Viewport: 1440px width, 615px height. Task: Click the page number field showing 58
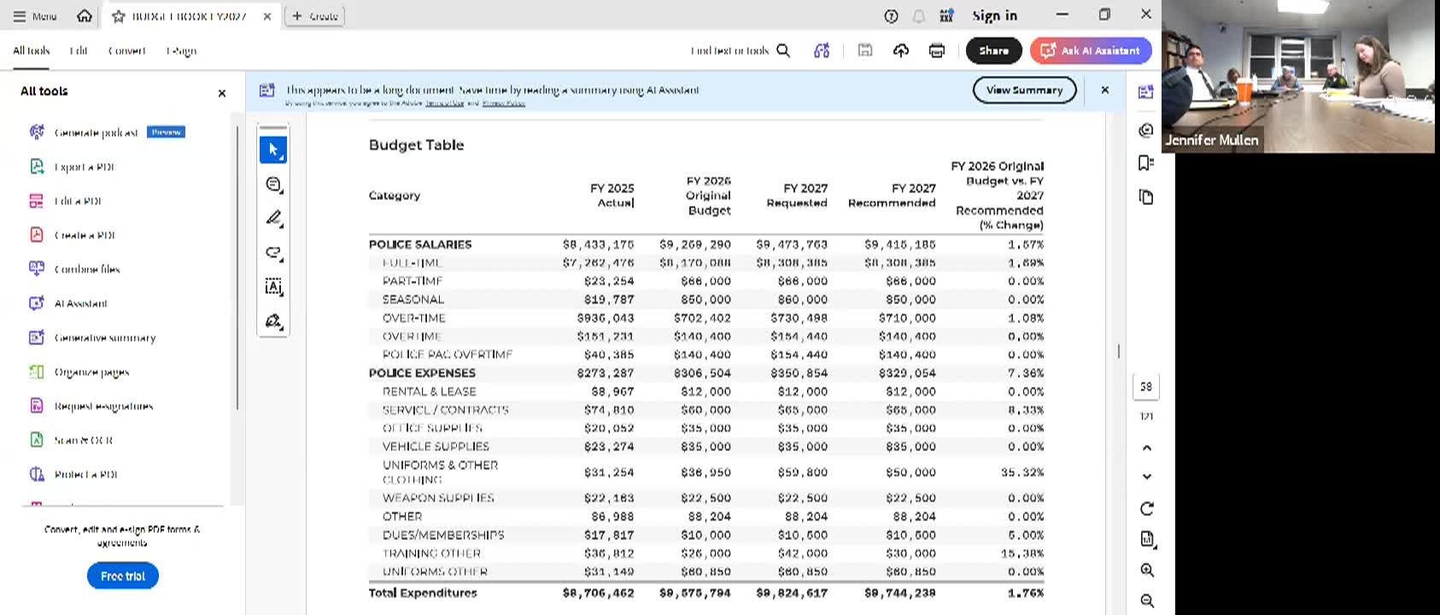coord(1146,387)
